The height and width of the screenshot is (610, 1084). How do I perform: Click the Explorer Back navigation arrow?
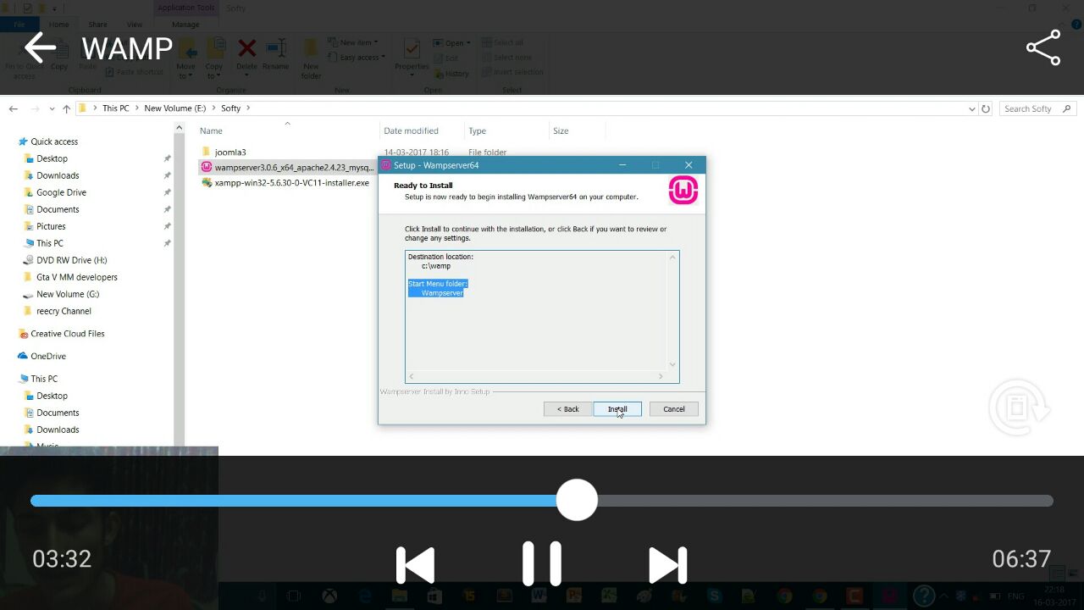coord(13,108)
